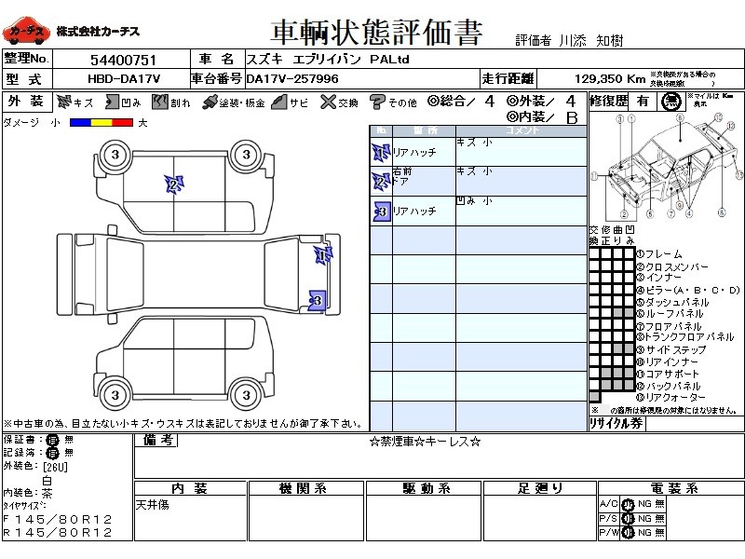
Task: Click the No.2 scratch icon in damage table
Action: [x=381, y=182]
